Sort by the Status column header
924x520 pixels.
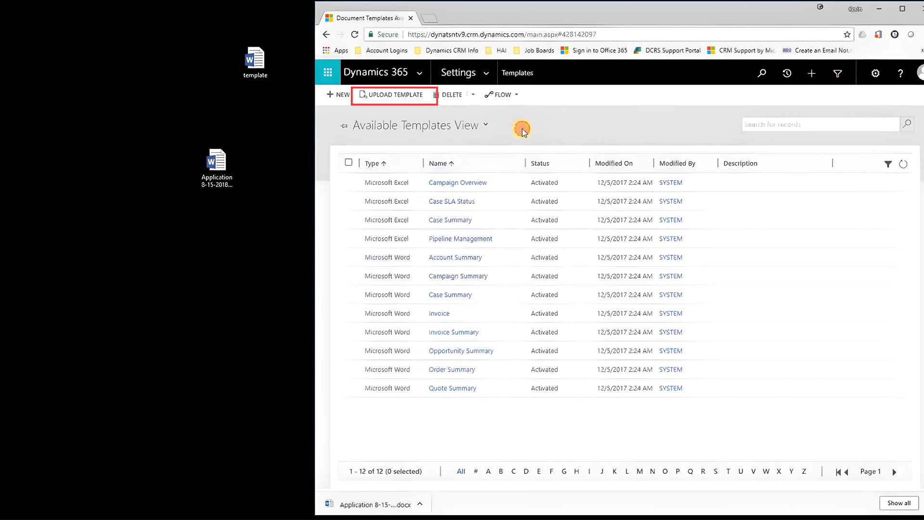[x=539, y=163]
